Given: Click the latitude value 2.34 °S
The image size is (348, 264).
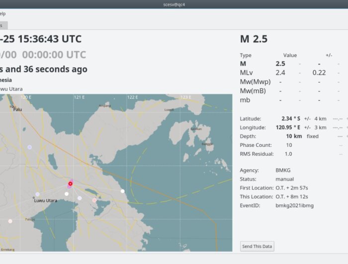Looking at the screenshot, I should [x=290, y=119].
